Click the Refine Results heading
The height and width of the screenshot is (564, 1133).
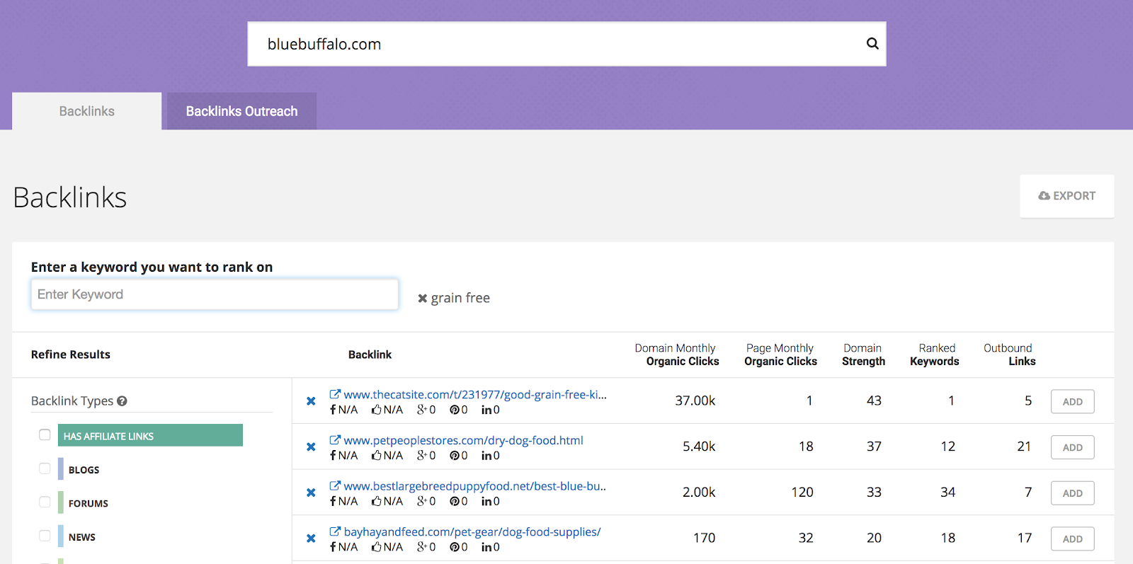pos(71,355)
